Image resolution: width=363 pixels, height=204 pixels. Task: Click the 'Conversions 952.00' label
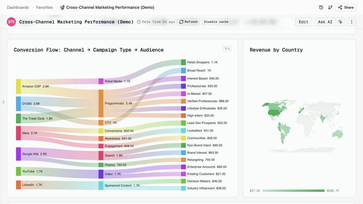click(119, 131)
